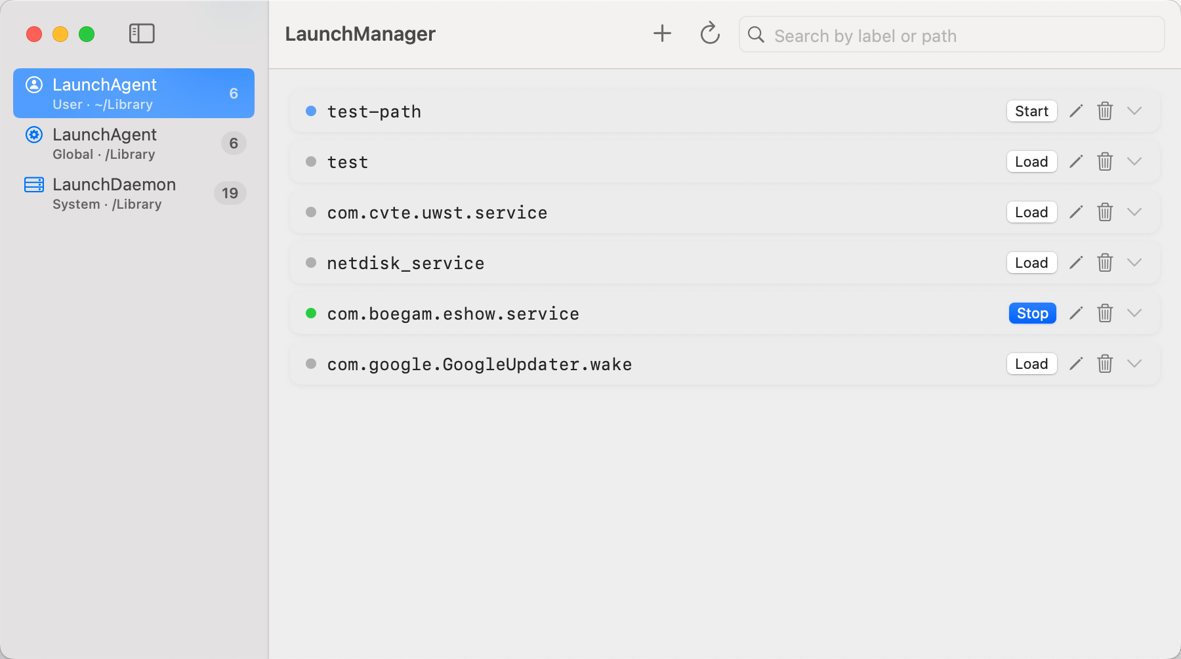
Task: Expand netdisk_service row chevron
Action: 1134,263
